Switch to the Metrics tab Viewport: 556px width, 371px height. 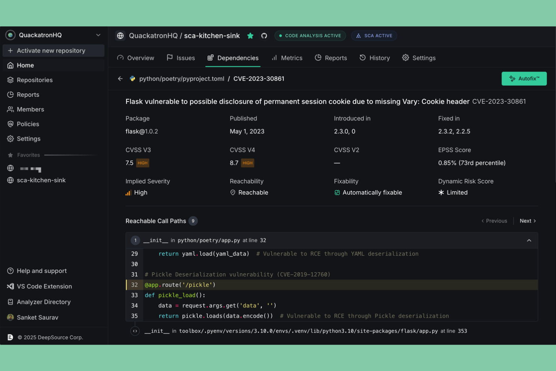[287, 58]
